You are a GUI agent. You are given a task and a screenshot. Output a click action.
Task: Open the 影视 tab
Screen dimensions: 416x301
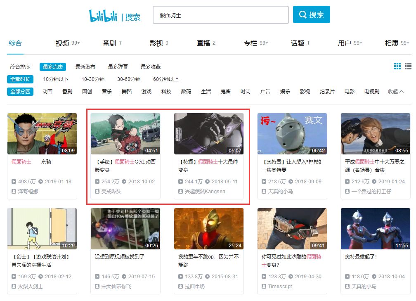coord(159,43)
